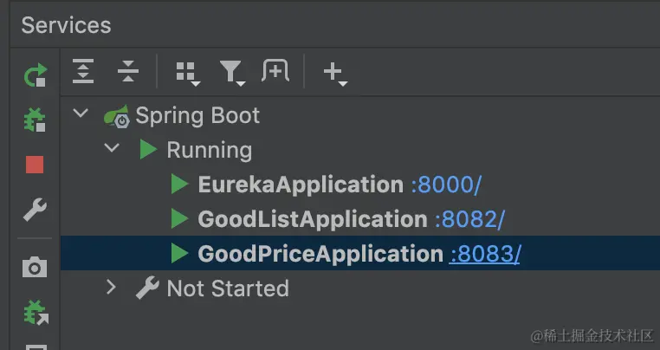Open the :8000/ port link
The height and width of the screenshot is (350, 660).
[x=446, y=185]
